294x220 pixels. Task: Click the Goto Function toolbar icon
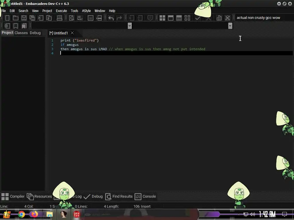point(90,18)
